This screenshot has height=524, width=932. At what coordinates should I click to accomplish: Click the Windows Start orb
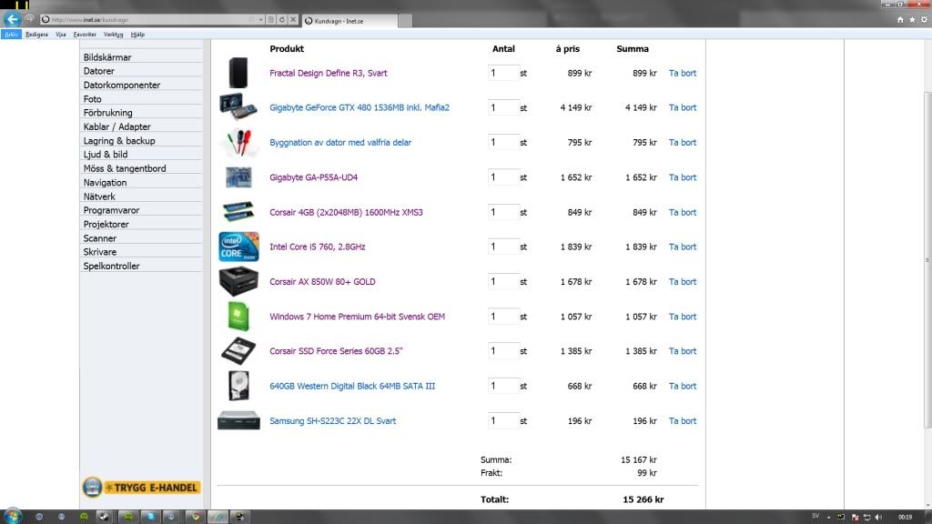point(14,517)
